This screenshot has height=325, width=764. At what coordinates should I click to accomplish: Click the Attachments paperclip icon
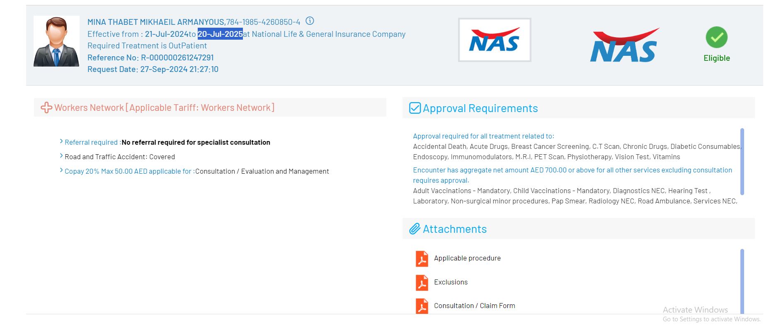(415, 229)
